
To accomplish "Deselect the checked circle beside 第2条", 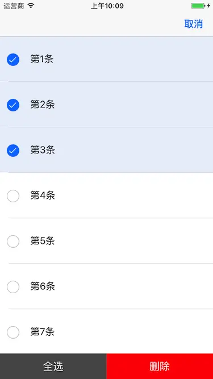I will tap(13, 105).
